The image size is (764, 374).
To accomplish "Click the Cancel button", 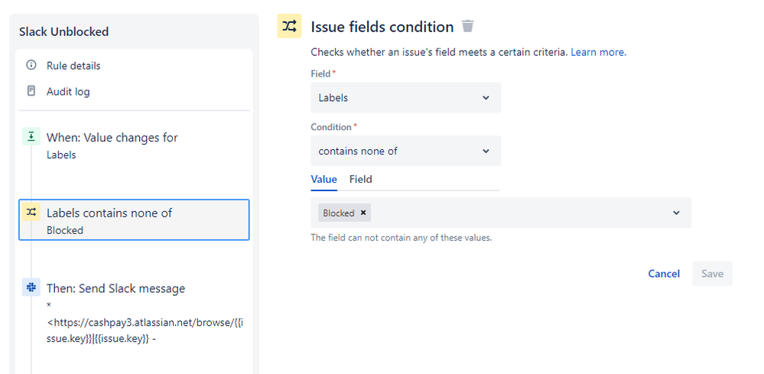I will [664, 274].
